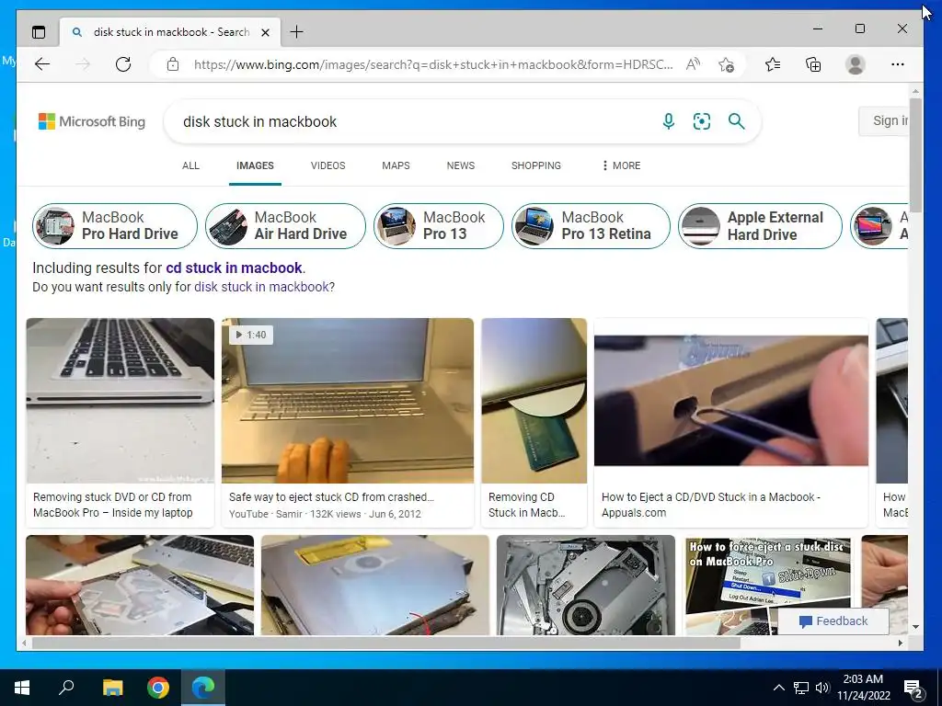This screenshot has height=706, width=942.
Task: Open the MAPS tab
Action: pos(396,165)
